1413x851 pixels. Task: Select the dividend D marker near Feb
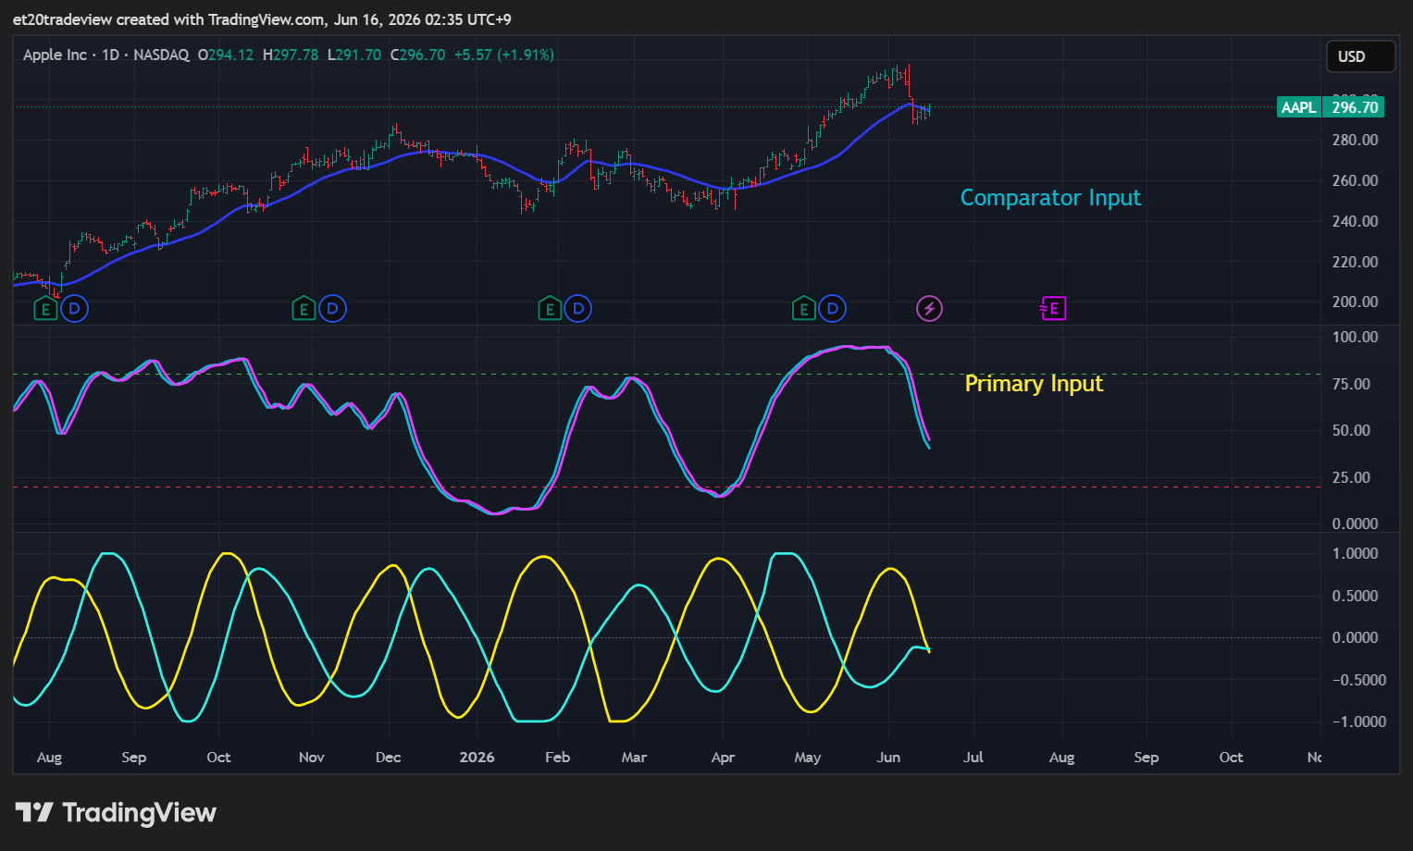pyautogui.click(x=578, y=308)
